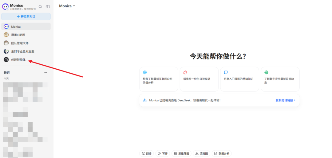
Task: Select the 翻译 quick action
Action: pos(147,154)
